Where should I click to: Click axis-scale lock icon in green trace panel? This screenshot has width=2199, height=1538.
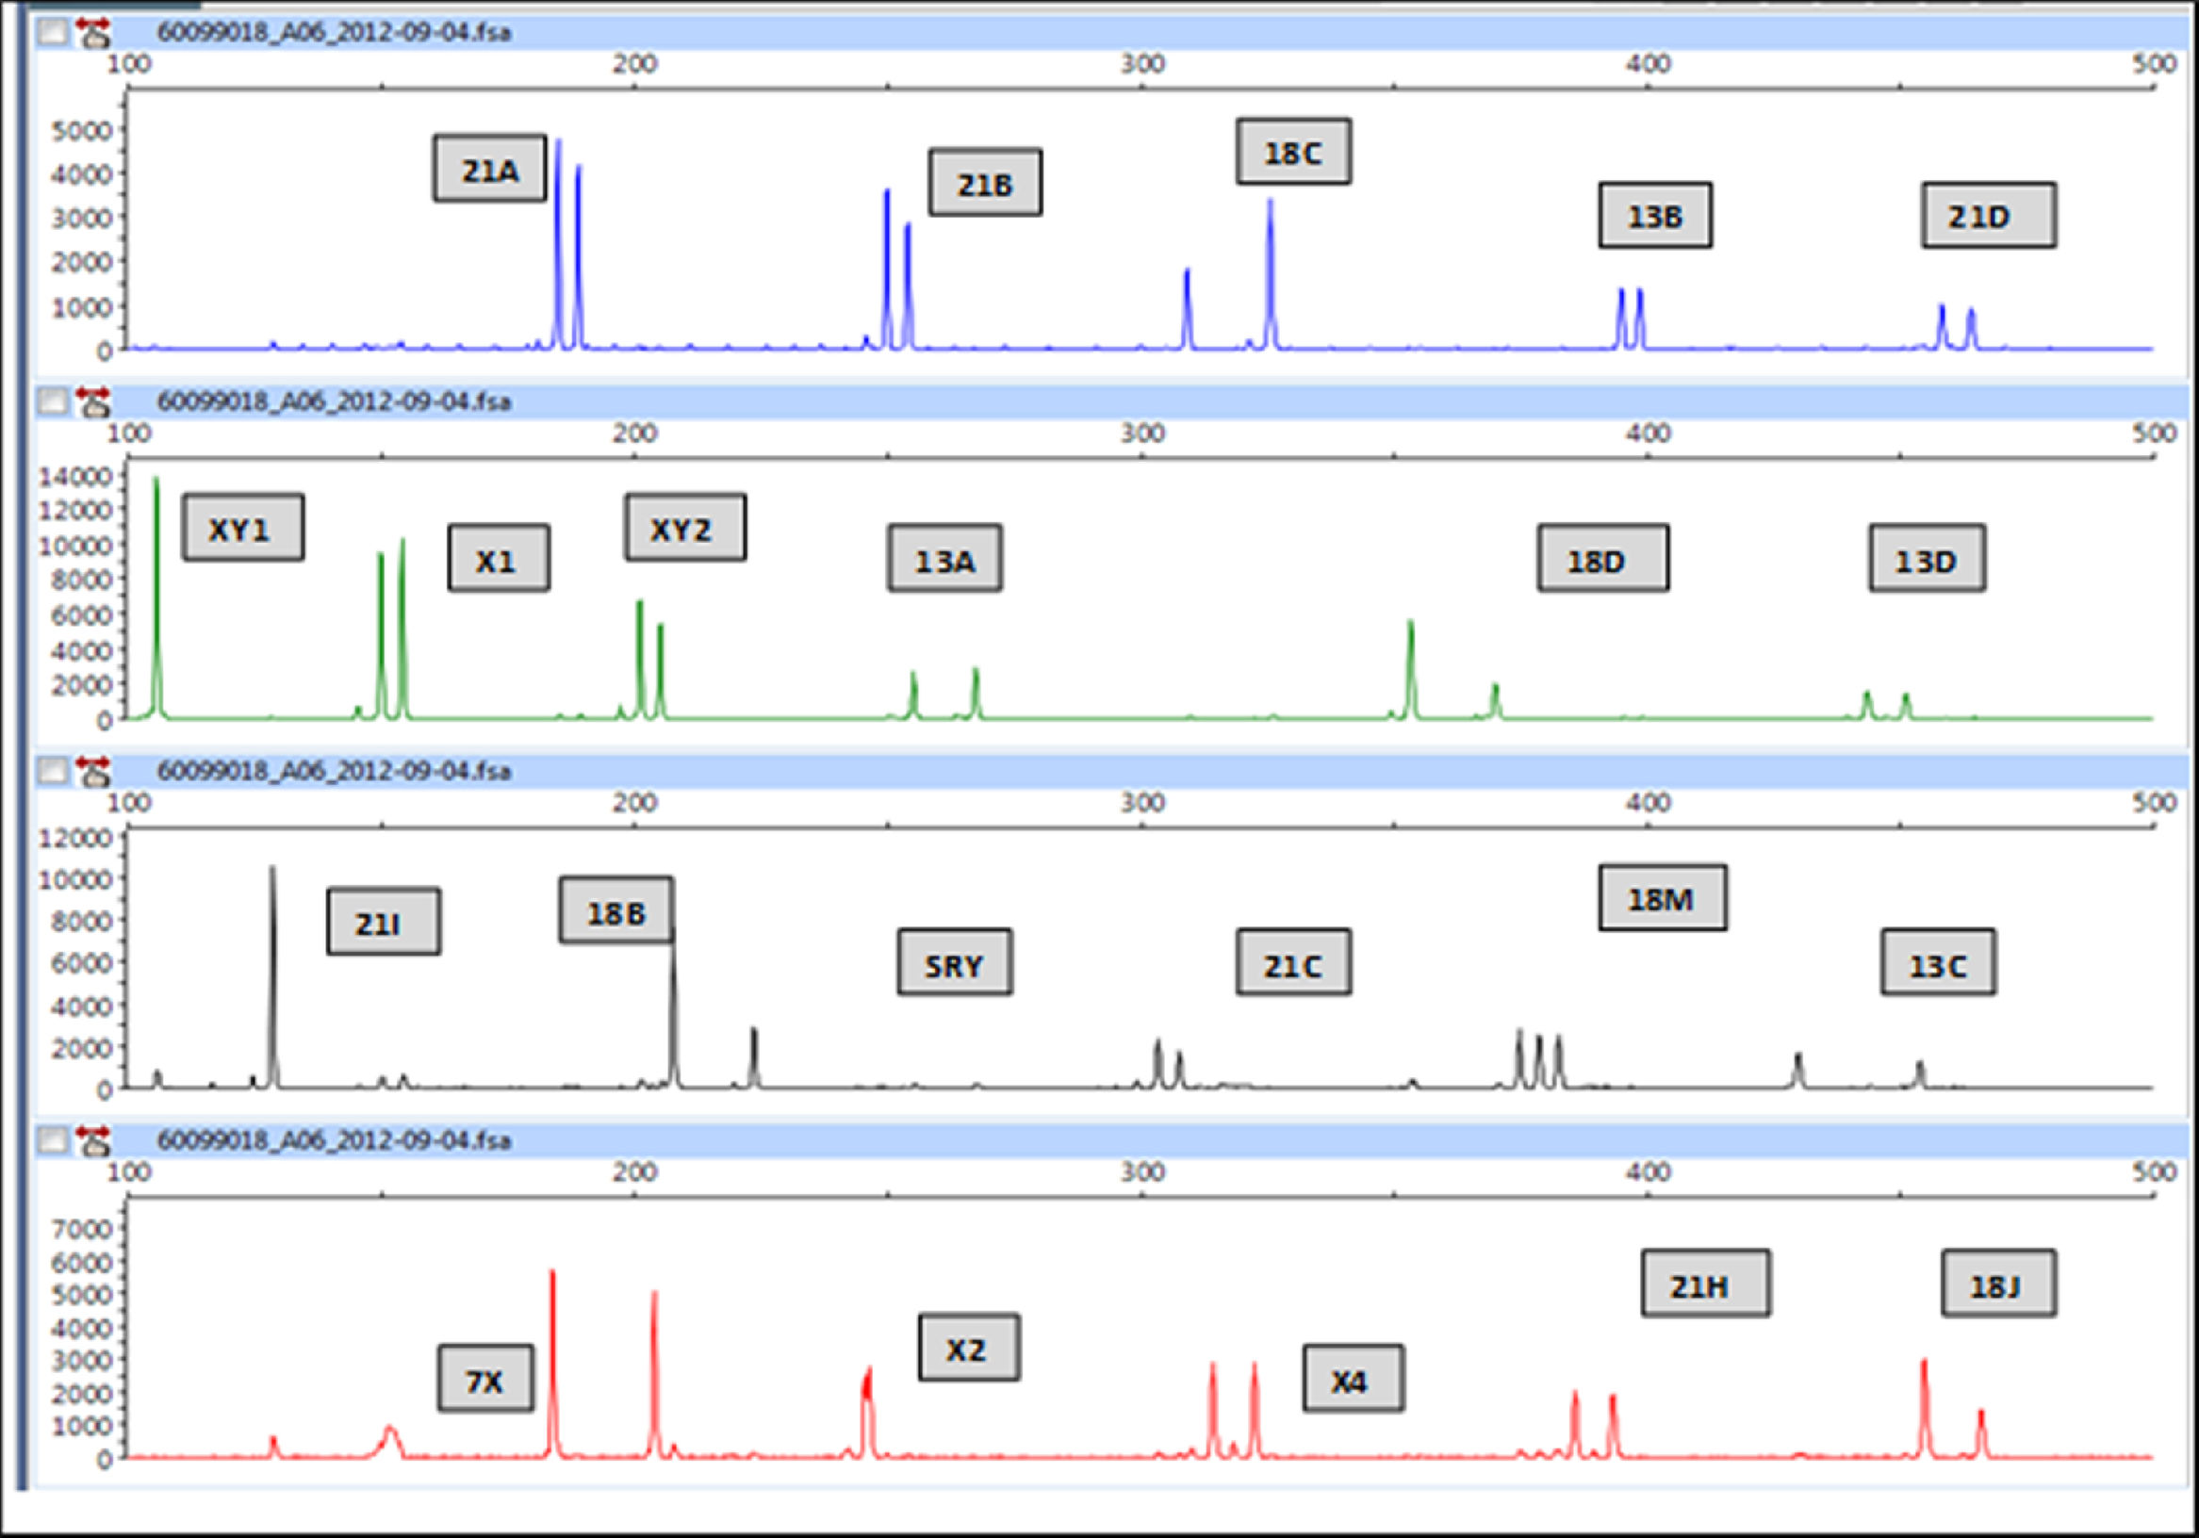(94, 401)
